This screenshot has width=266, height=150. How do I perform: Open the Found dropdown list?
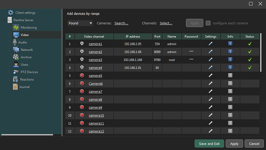pos(80,23)
